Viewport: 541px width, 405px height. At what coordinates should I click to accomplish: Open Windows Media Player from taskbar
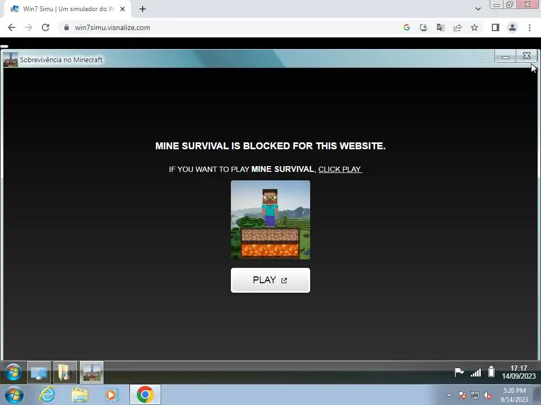[x=111, y=394]
